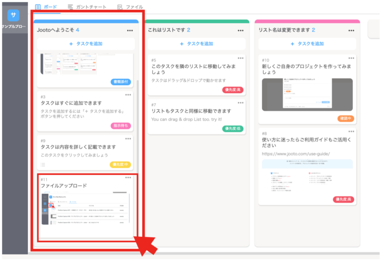Open options for task #3
The height and width of the screenshot is (262, 387).
(x=128, y=95)
